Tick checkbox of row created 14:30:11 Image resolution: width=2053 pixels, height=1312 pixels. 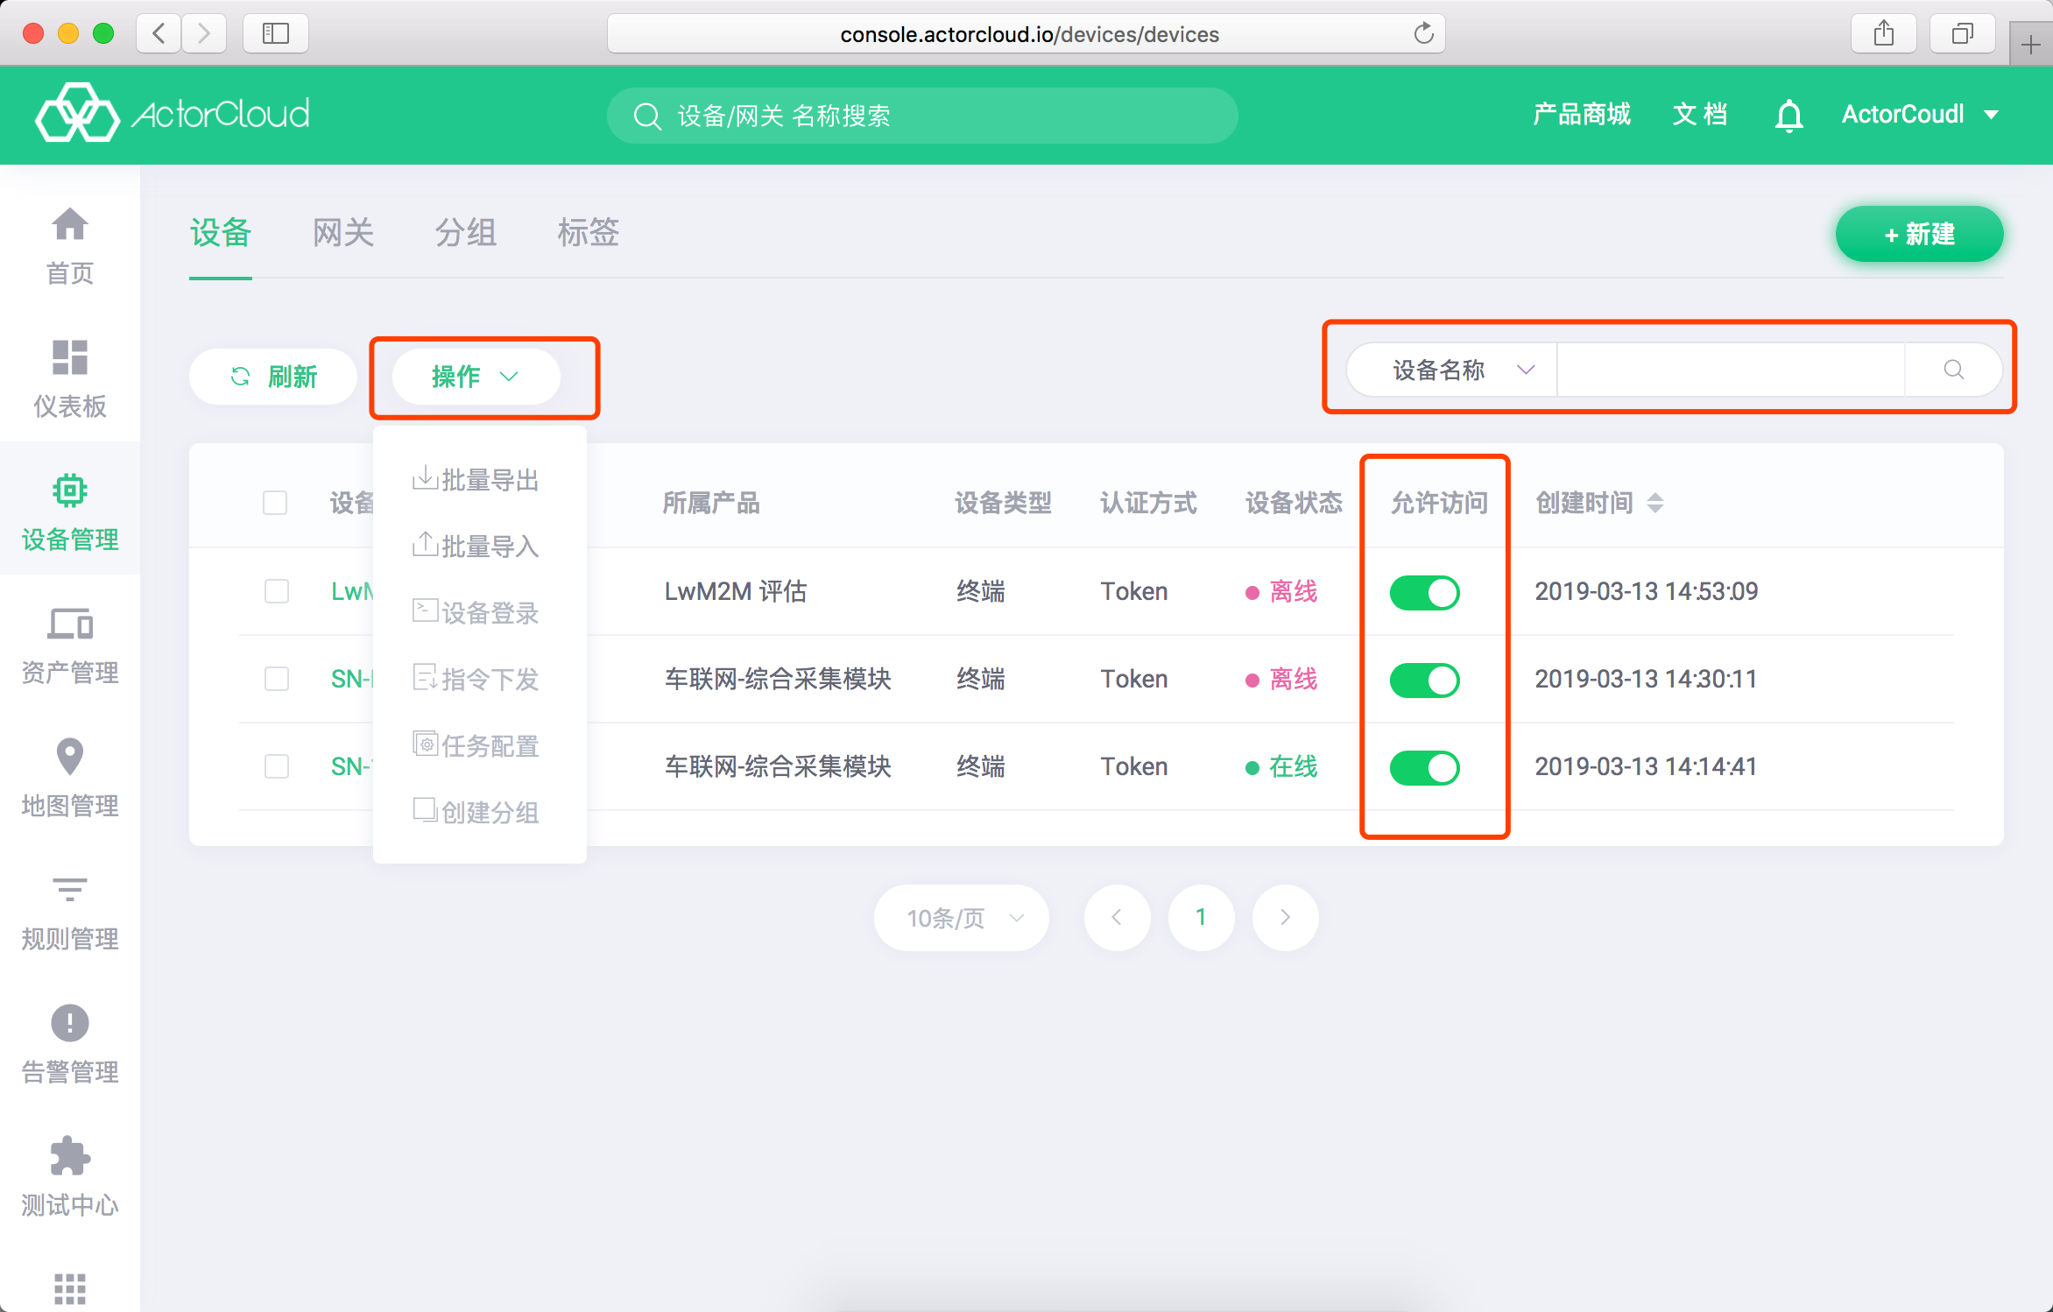tap(277, 679)
